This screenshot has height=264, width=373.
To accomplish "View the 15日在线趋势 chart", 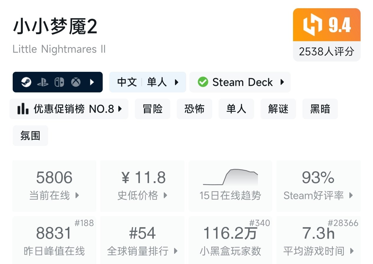I will (x=230, y=186).
